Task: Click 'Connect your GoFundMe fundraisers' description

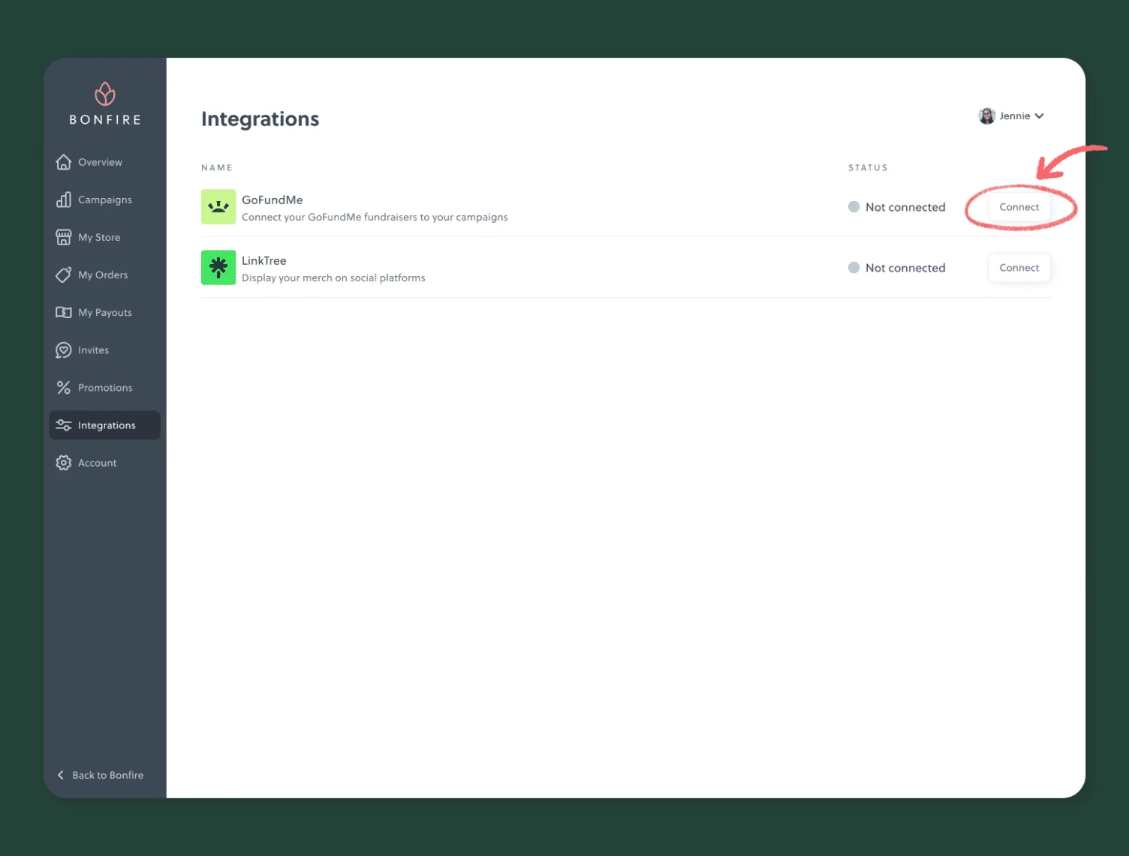Action: (x=375, y=217)
